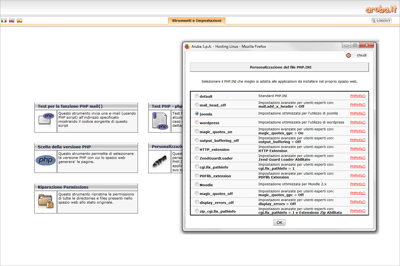Open PHPinfo() link for joomla row
This screenshot has height=266, width=400.
click(358, 113)
